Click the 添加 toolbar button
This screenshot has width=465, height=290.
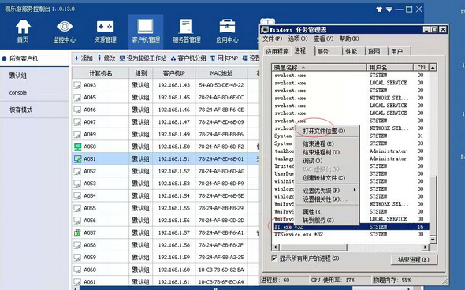pyautogui.click(x=84, y=58)
